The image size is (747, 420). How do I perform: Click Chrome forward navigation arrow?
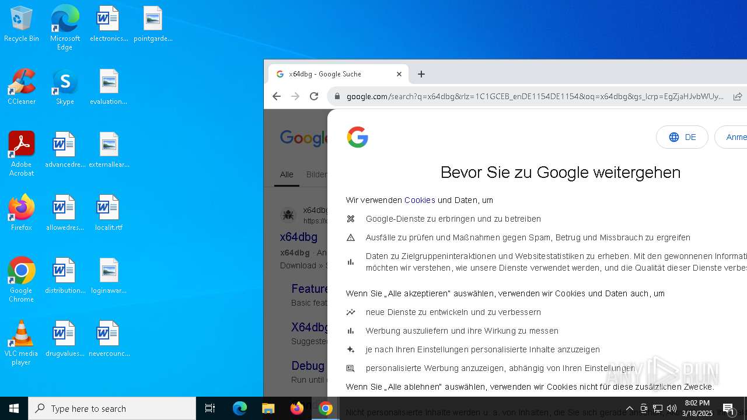click(295, 96)
